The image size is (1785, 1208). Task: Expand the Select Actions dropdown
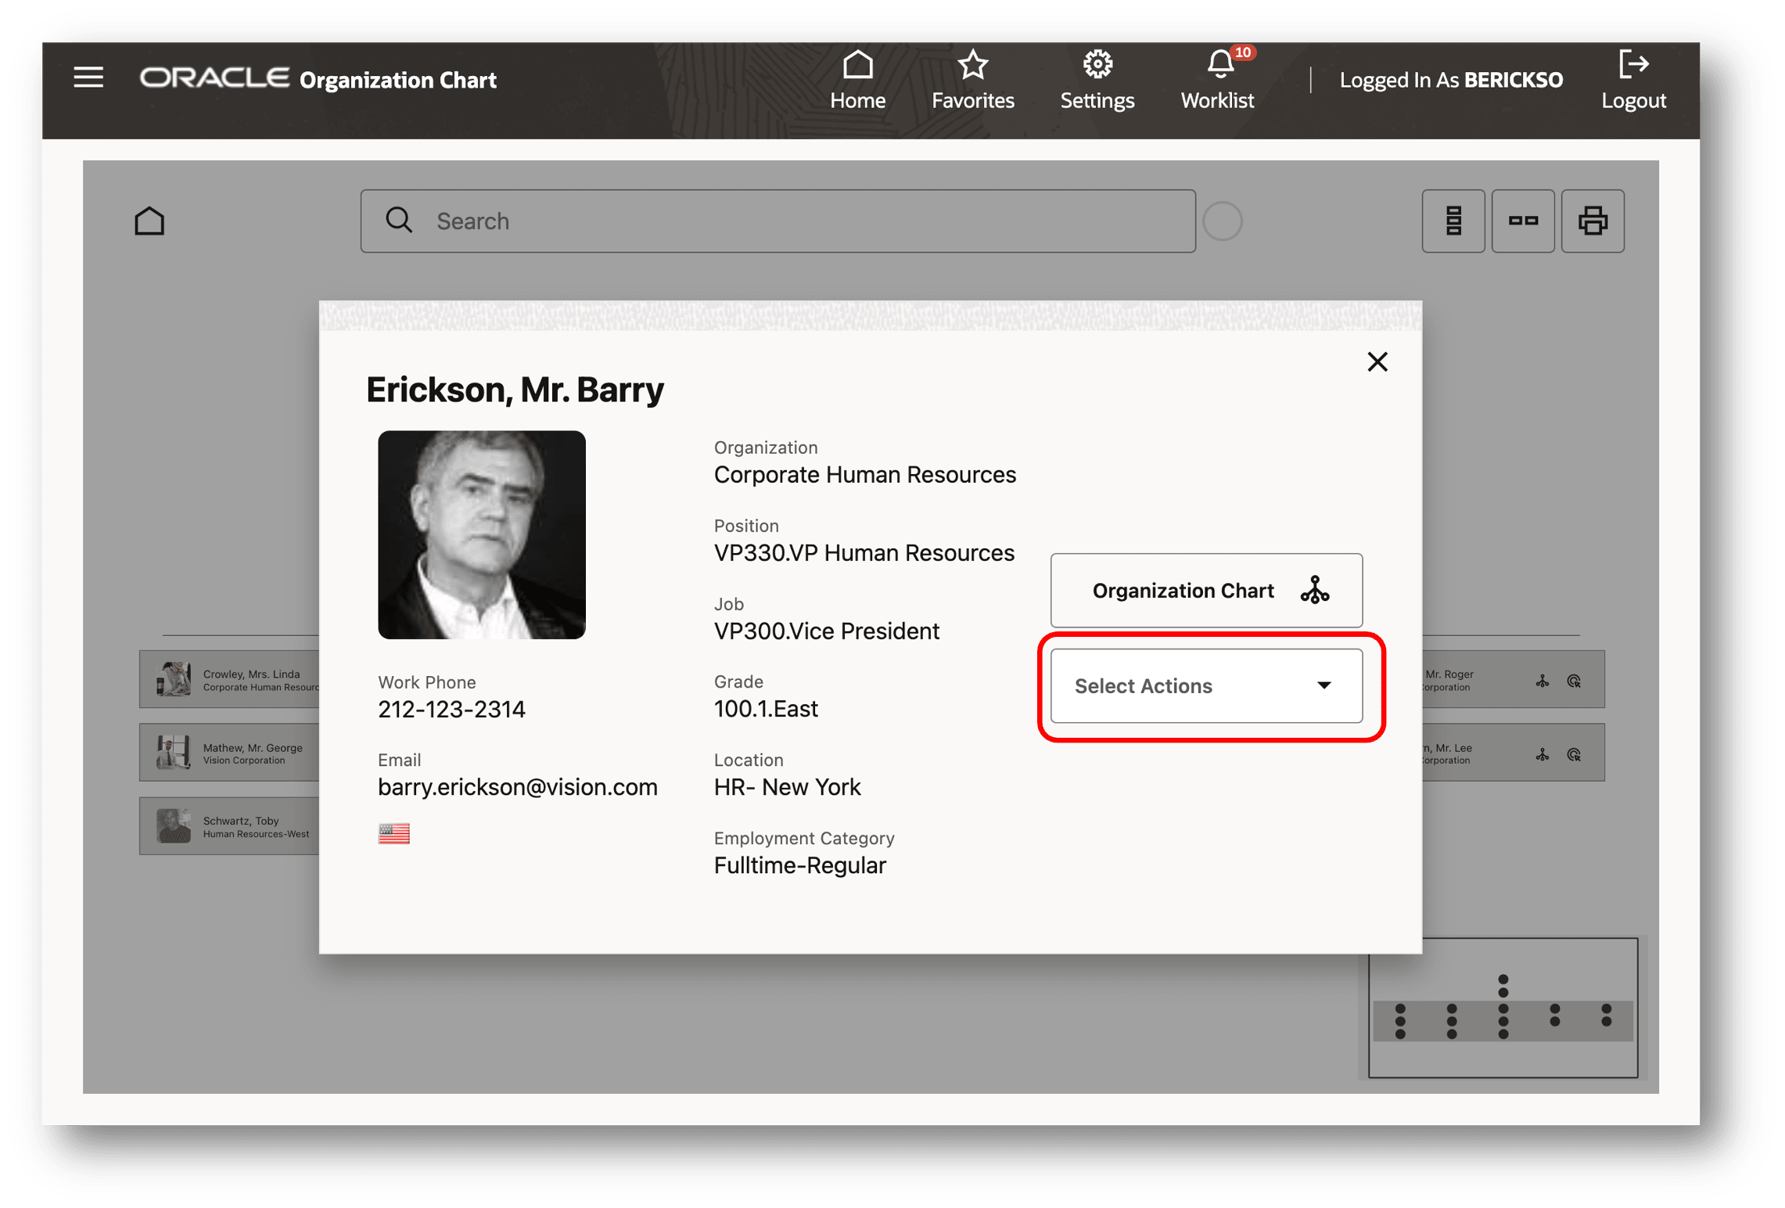(x=1205, y=685)
